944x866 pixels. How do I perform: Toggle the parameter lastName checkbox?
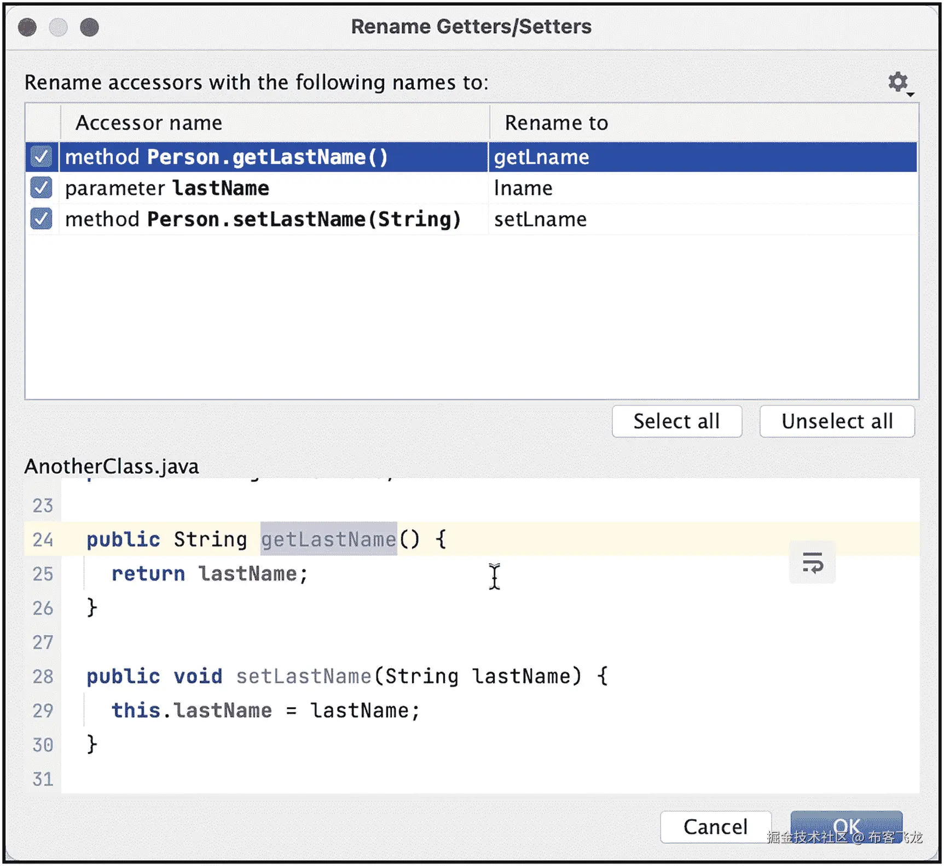[x=41, y=188]
